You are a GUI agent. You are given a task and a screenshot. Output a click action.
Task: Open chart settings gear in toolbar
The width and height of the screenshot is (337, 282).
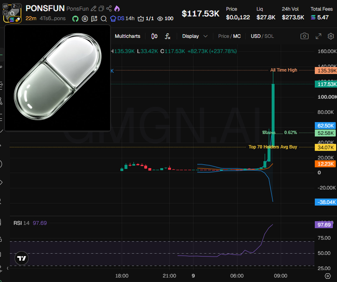tap(331, 36)
